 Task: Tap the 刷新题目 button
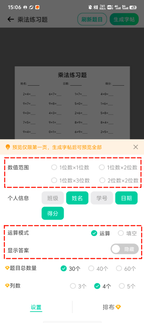[92, 19]
